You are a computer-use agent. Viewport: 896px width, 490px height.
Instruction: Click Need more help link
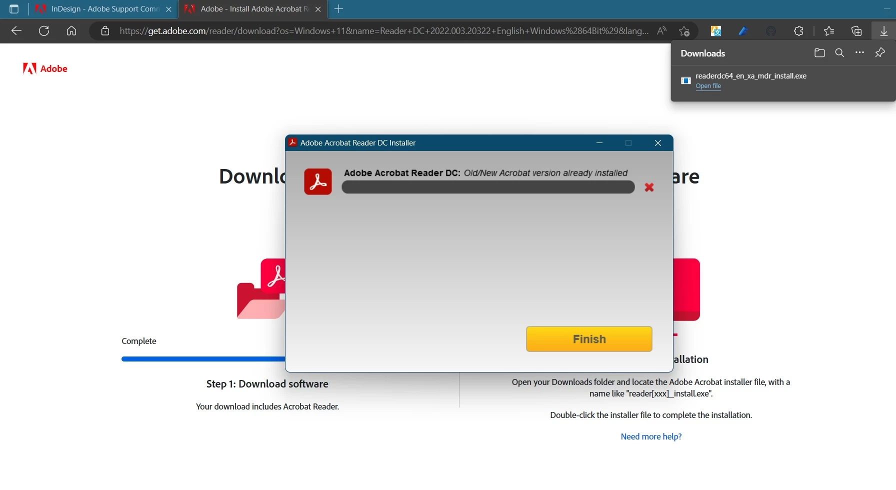(651, 436)
